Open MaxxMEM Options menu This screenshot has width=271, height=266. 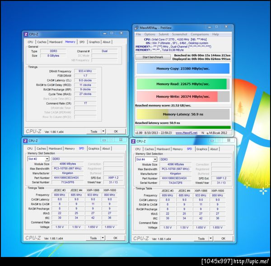click(150, 34)
